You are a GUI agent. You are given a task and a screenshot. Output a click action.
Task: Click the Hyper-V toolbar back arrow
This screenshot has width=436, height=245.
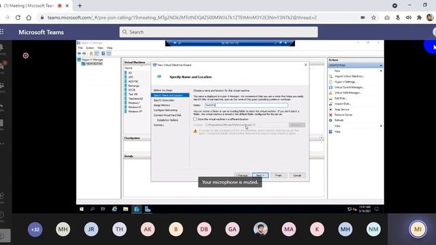point(80,53)
